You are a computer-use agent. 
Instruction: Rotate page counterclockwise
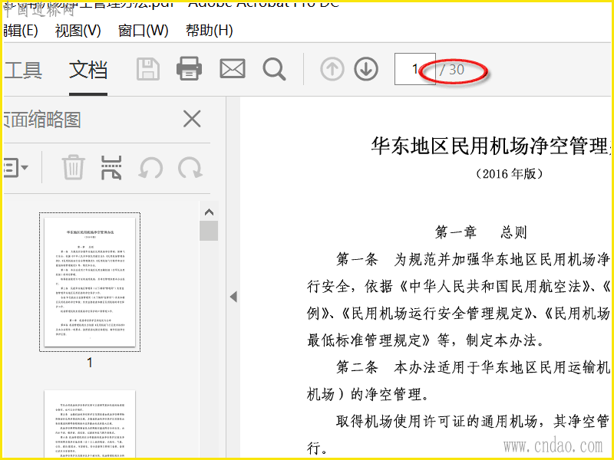click(x=150, y=168)
